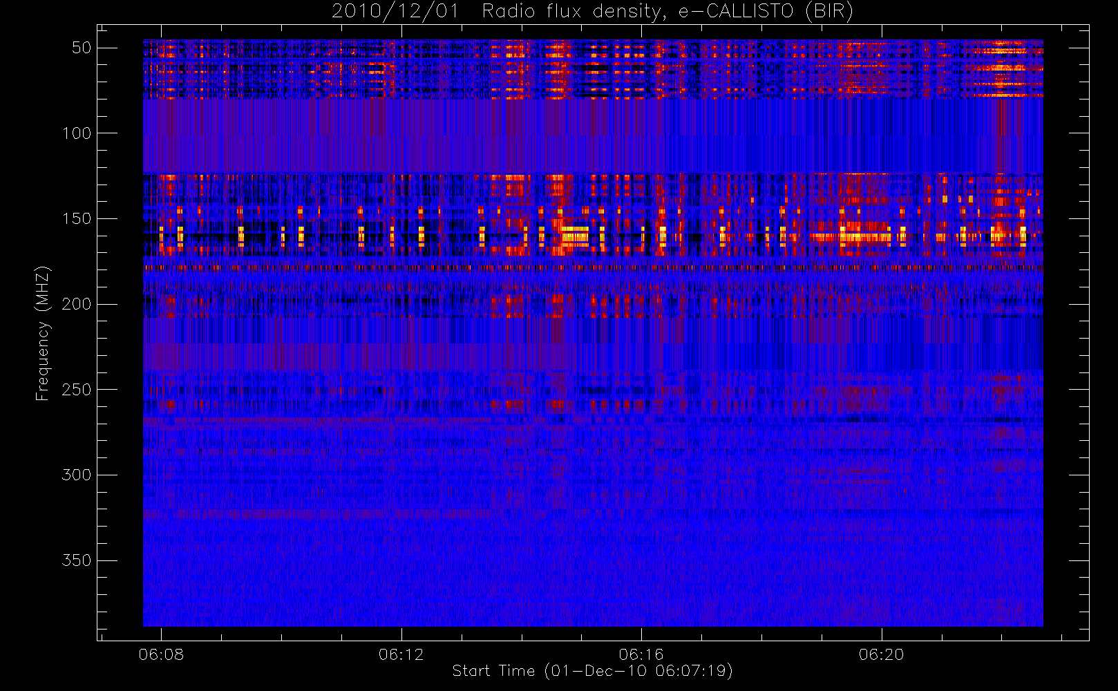Click the 'Start Time (01-Dec-10 06:07:19)' label
The width and height of the screenshot is (1118, 691).
592,671
